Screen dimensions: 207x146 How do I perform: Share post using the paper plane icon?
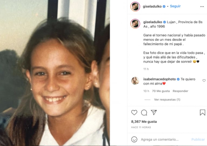point(154,112)
